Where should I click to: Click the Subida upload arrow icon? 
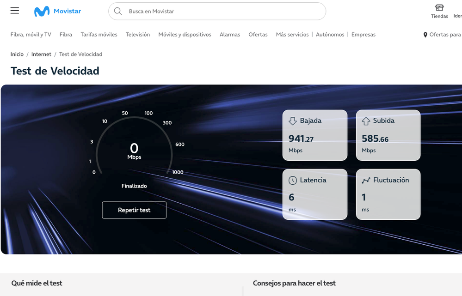click(x=366, y=121)
